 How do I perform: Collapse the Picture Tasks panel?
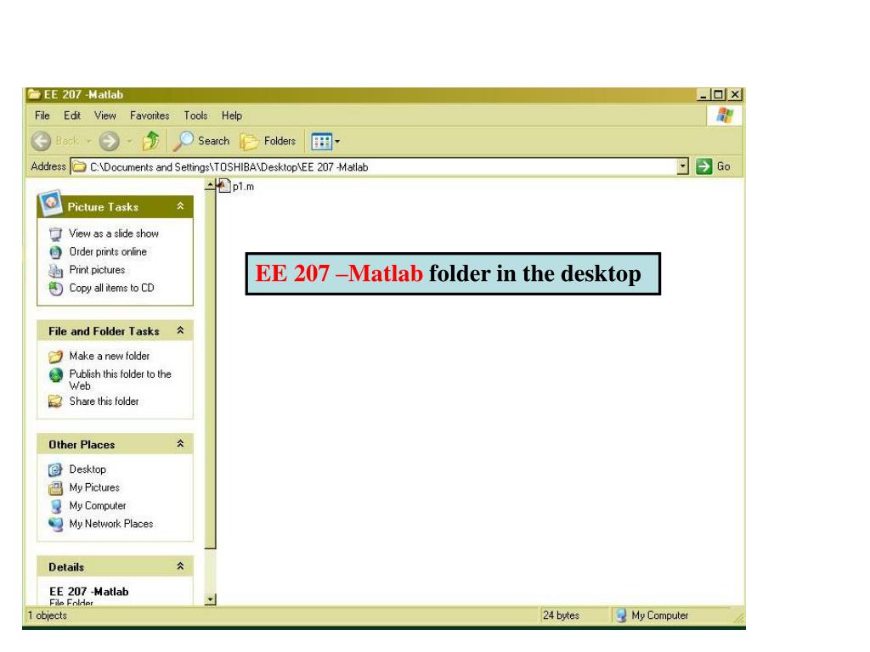[180, 206]
